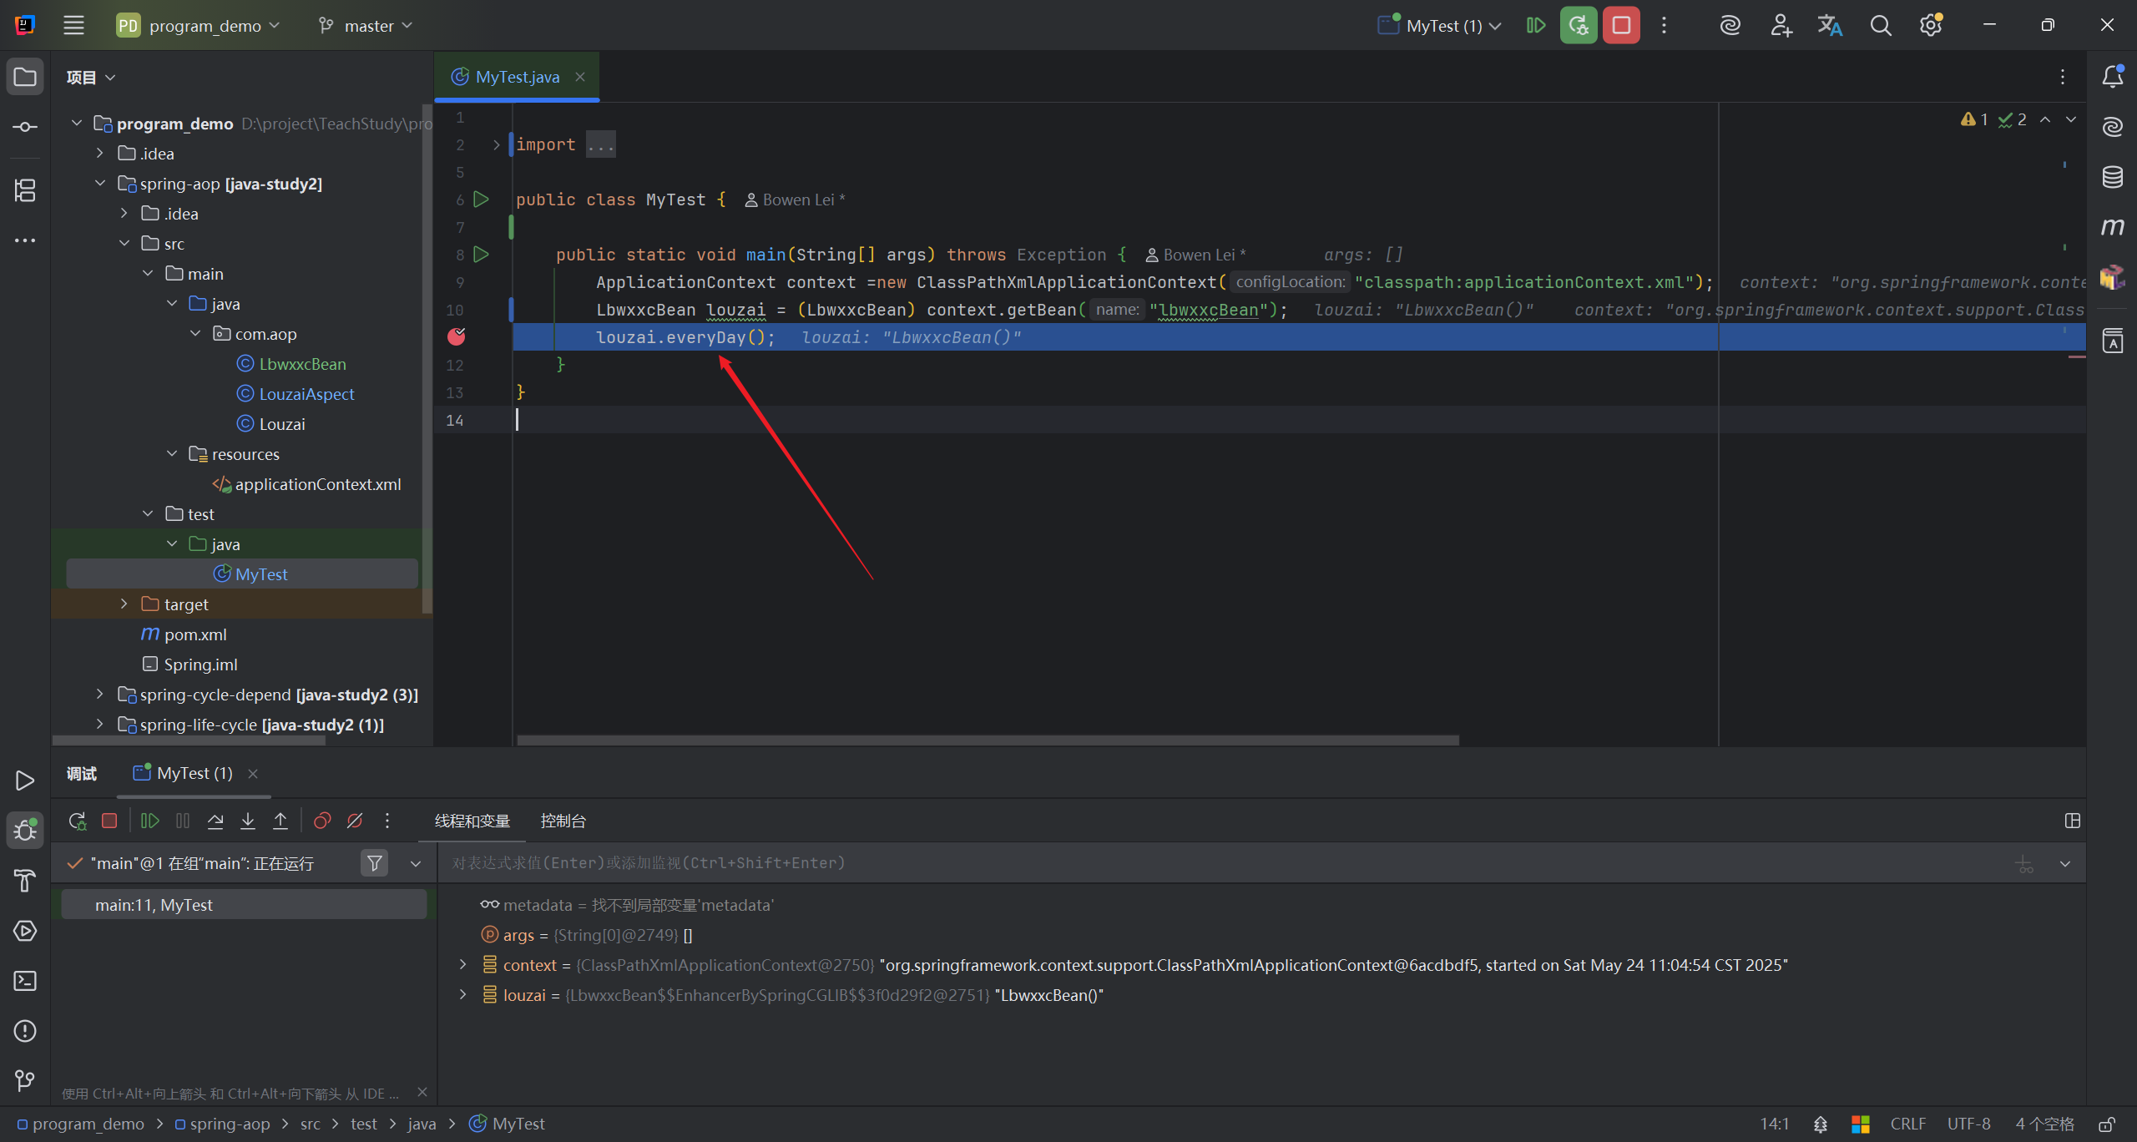Viewport: 2137px width, 1142px height.
Task: Expand the target folder
Action: point(124,604)
